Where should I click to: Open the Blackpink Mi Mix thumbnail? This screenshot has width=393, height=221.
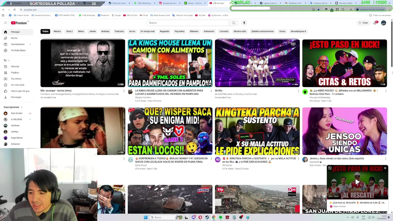pos(257,63)
